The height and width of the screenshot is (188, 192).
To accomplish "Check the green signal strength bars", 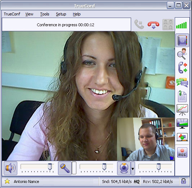I will (x=181, y=25).
